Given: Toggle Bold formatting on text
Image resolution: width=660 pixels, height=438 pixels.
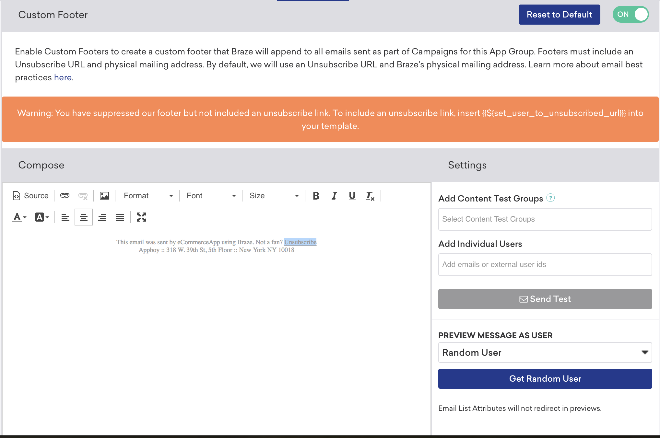Looking at the screenshot, I should point(315,195).
